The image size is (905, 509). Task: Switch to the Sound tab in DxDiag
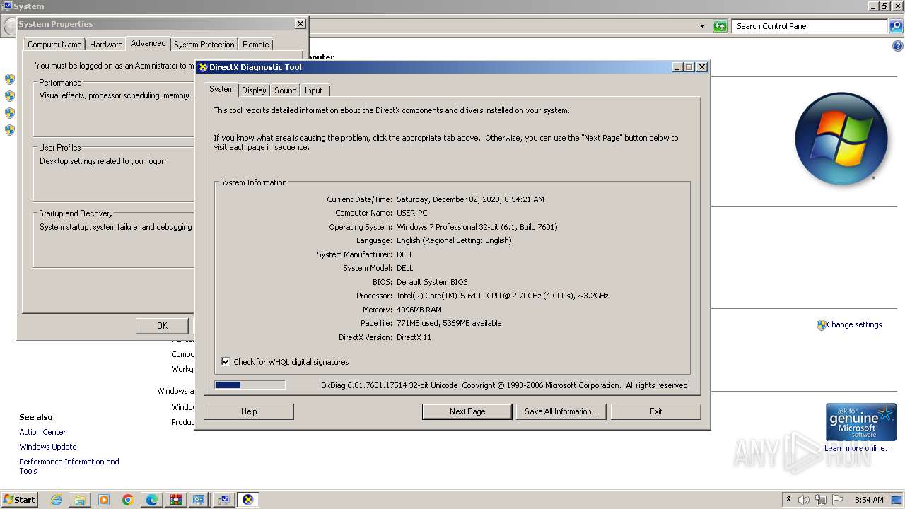[285, 90]
